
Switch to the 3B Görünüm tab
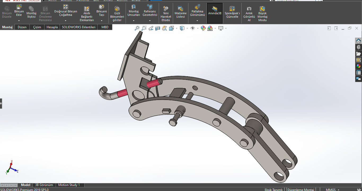pyautogui.click(x=44, y=185)
